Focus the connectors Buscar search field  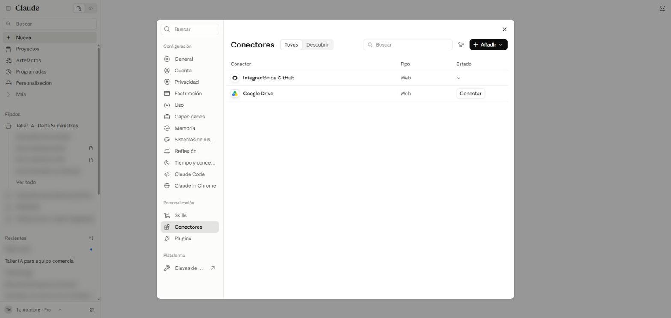[407, 44]
